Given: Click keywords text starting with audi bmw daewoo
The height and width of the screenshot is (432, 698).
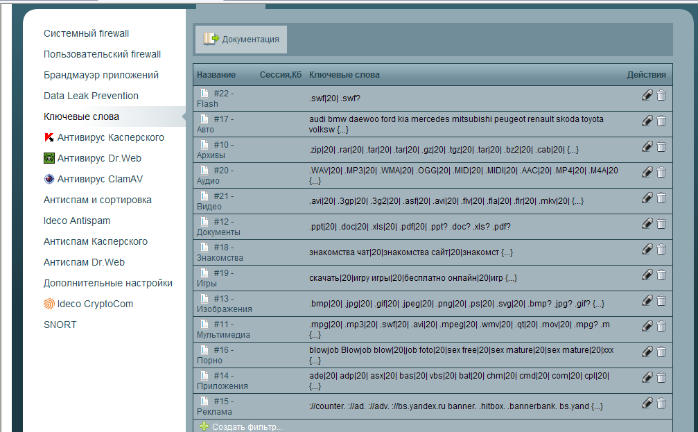Looking at the screenshot, I should (456, 124).
